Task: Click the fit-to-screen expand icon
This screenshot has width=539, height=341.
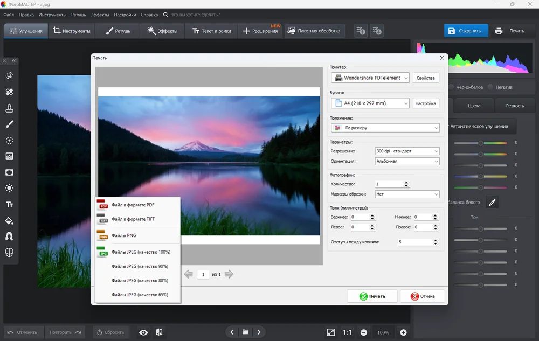Action: (x=331, y=332)
